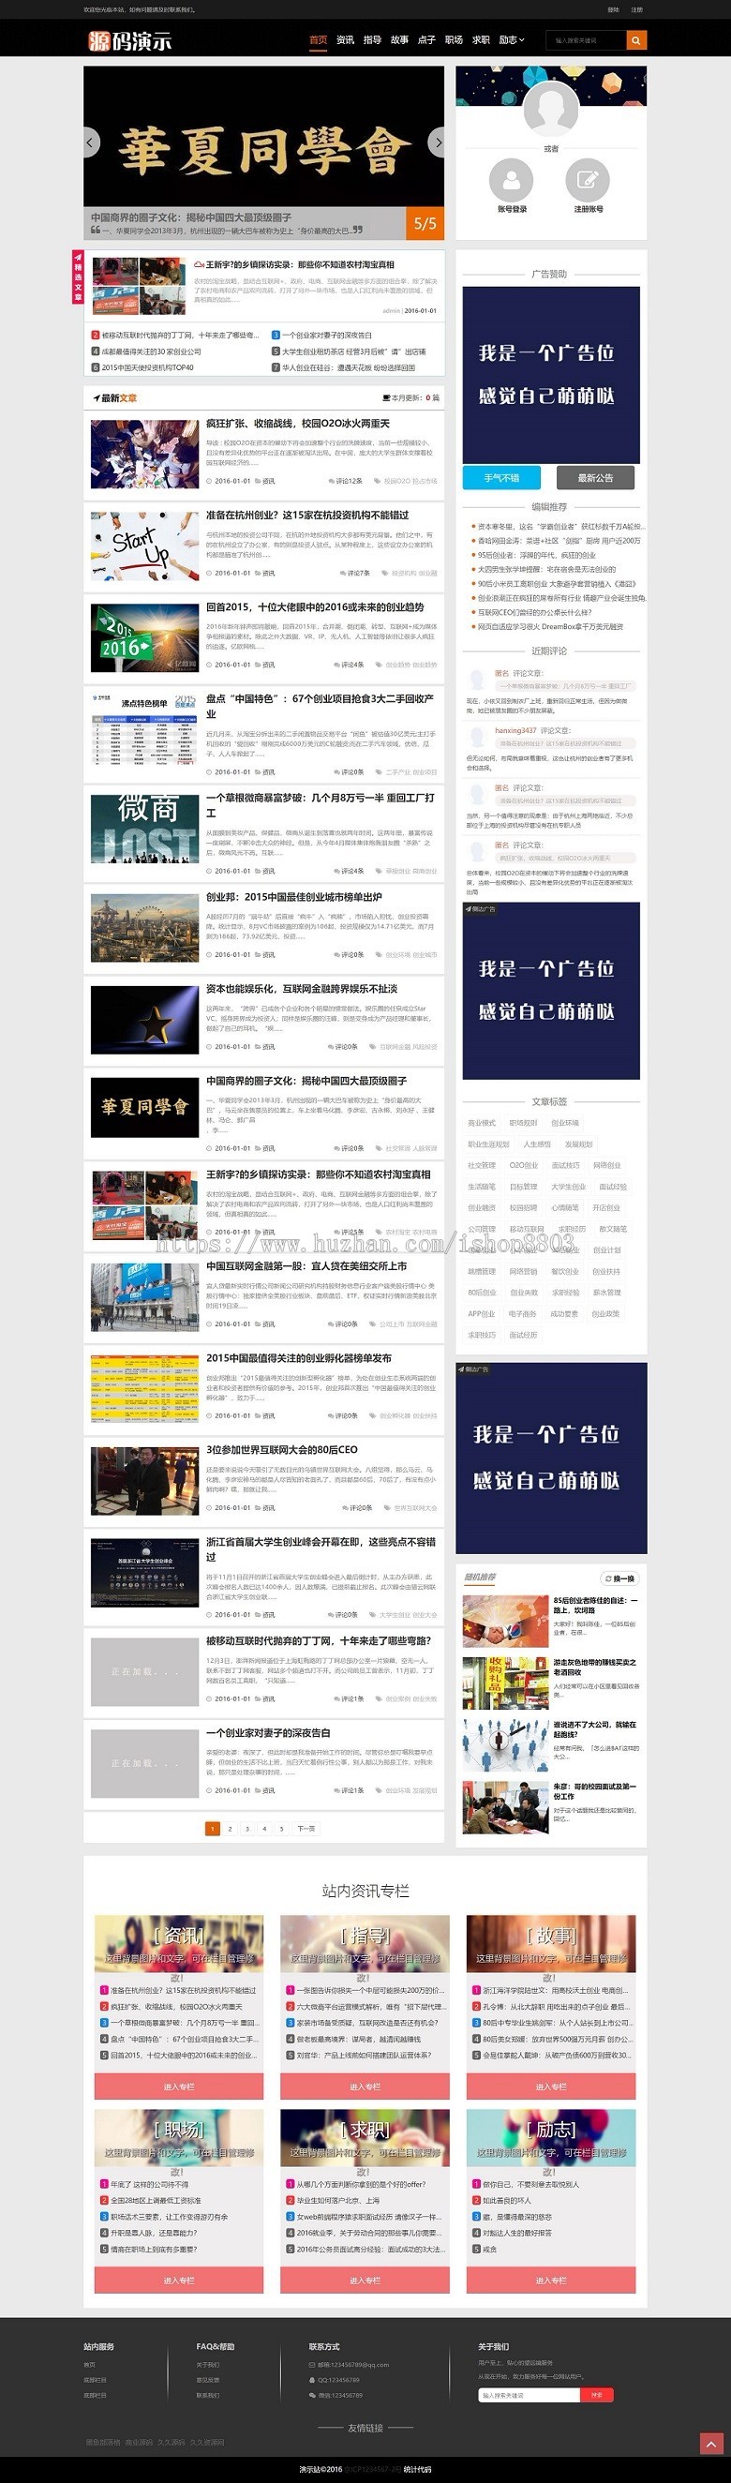Click the gray 最新公告 button
Viewport: 731px width, 2483px height.
click(595, 477)
